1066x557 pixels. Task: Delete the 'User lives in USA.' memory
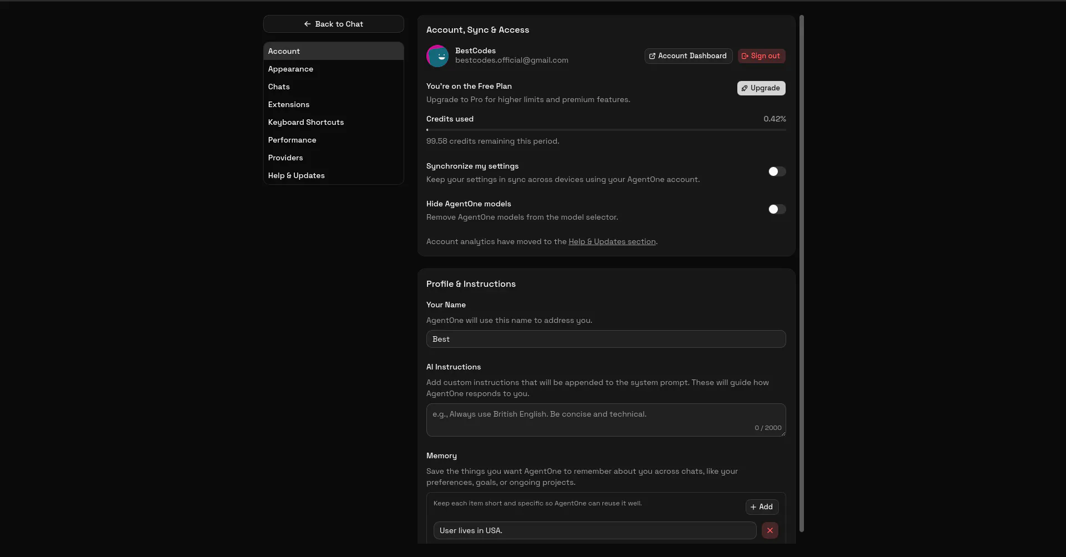pos(770,530)
